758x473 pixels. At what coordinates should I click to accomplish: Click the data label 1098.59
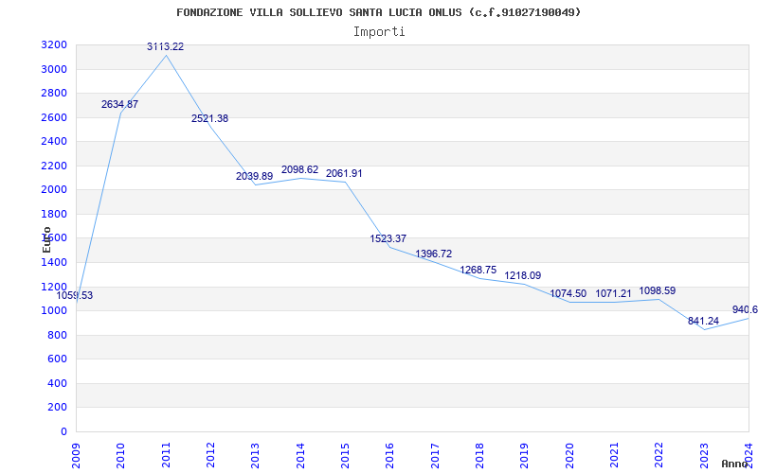(x=658, y=291)
